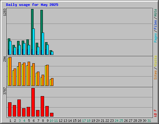Click green day label 25
Image resolution: width=159 pixels, height=124 pixels.
pyautogui.click(x=121, y=121)
